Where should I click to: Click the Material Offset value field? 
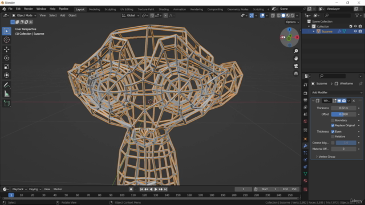point(343,149)
